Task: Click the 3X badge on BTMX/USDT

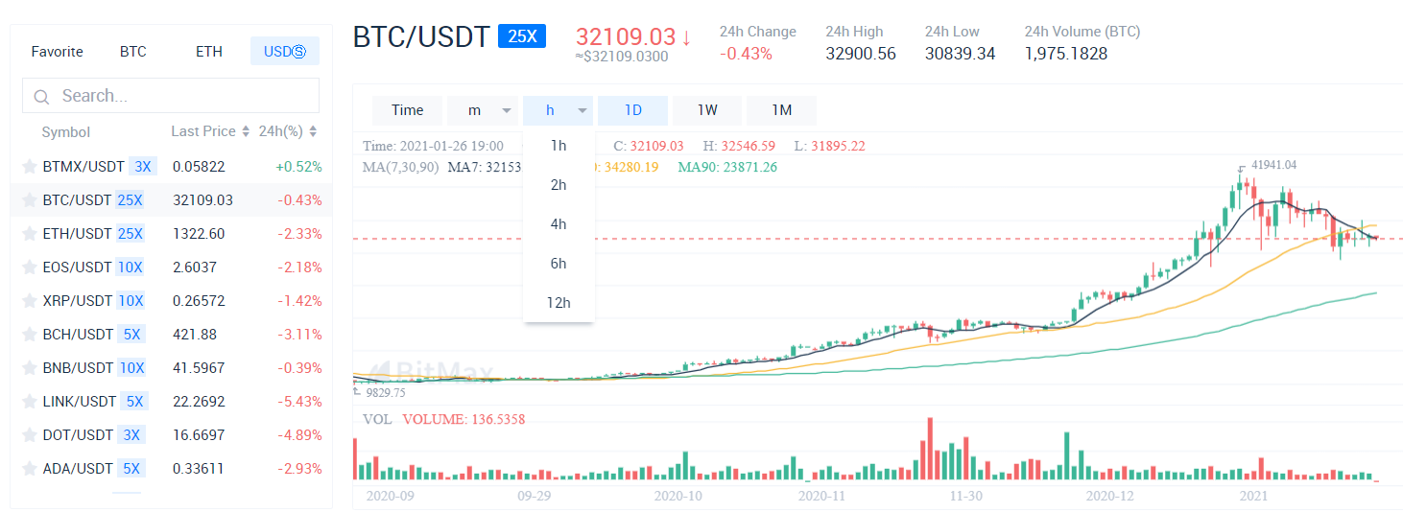Action: tap(143, 167)
